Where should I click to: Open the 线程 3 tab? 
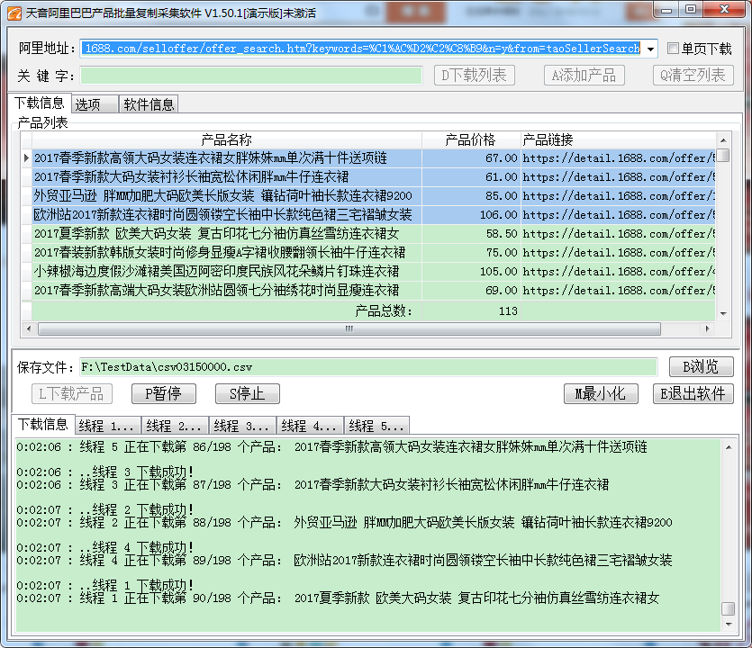tap(242, 426)
